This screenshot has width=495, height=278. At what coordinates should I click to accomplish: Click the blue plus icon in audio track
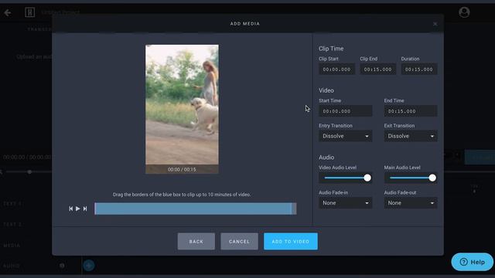pos(89,266)
